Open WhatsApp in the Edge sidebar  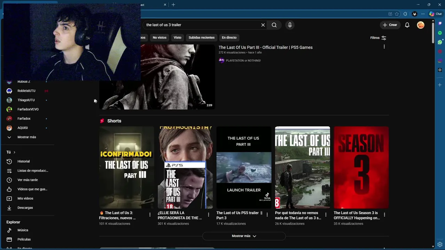point(440,42)
